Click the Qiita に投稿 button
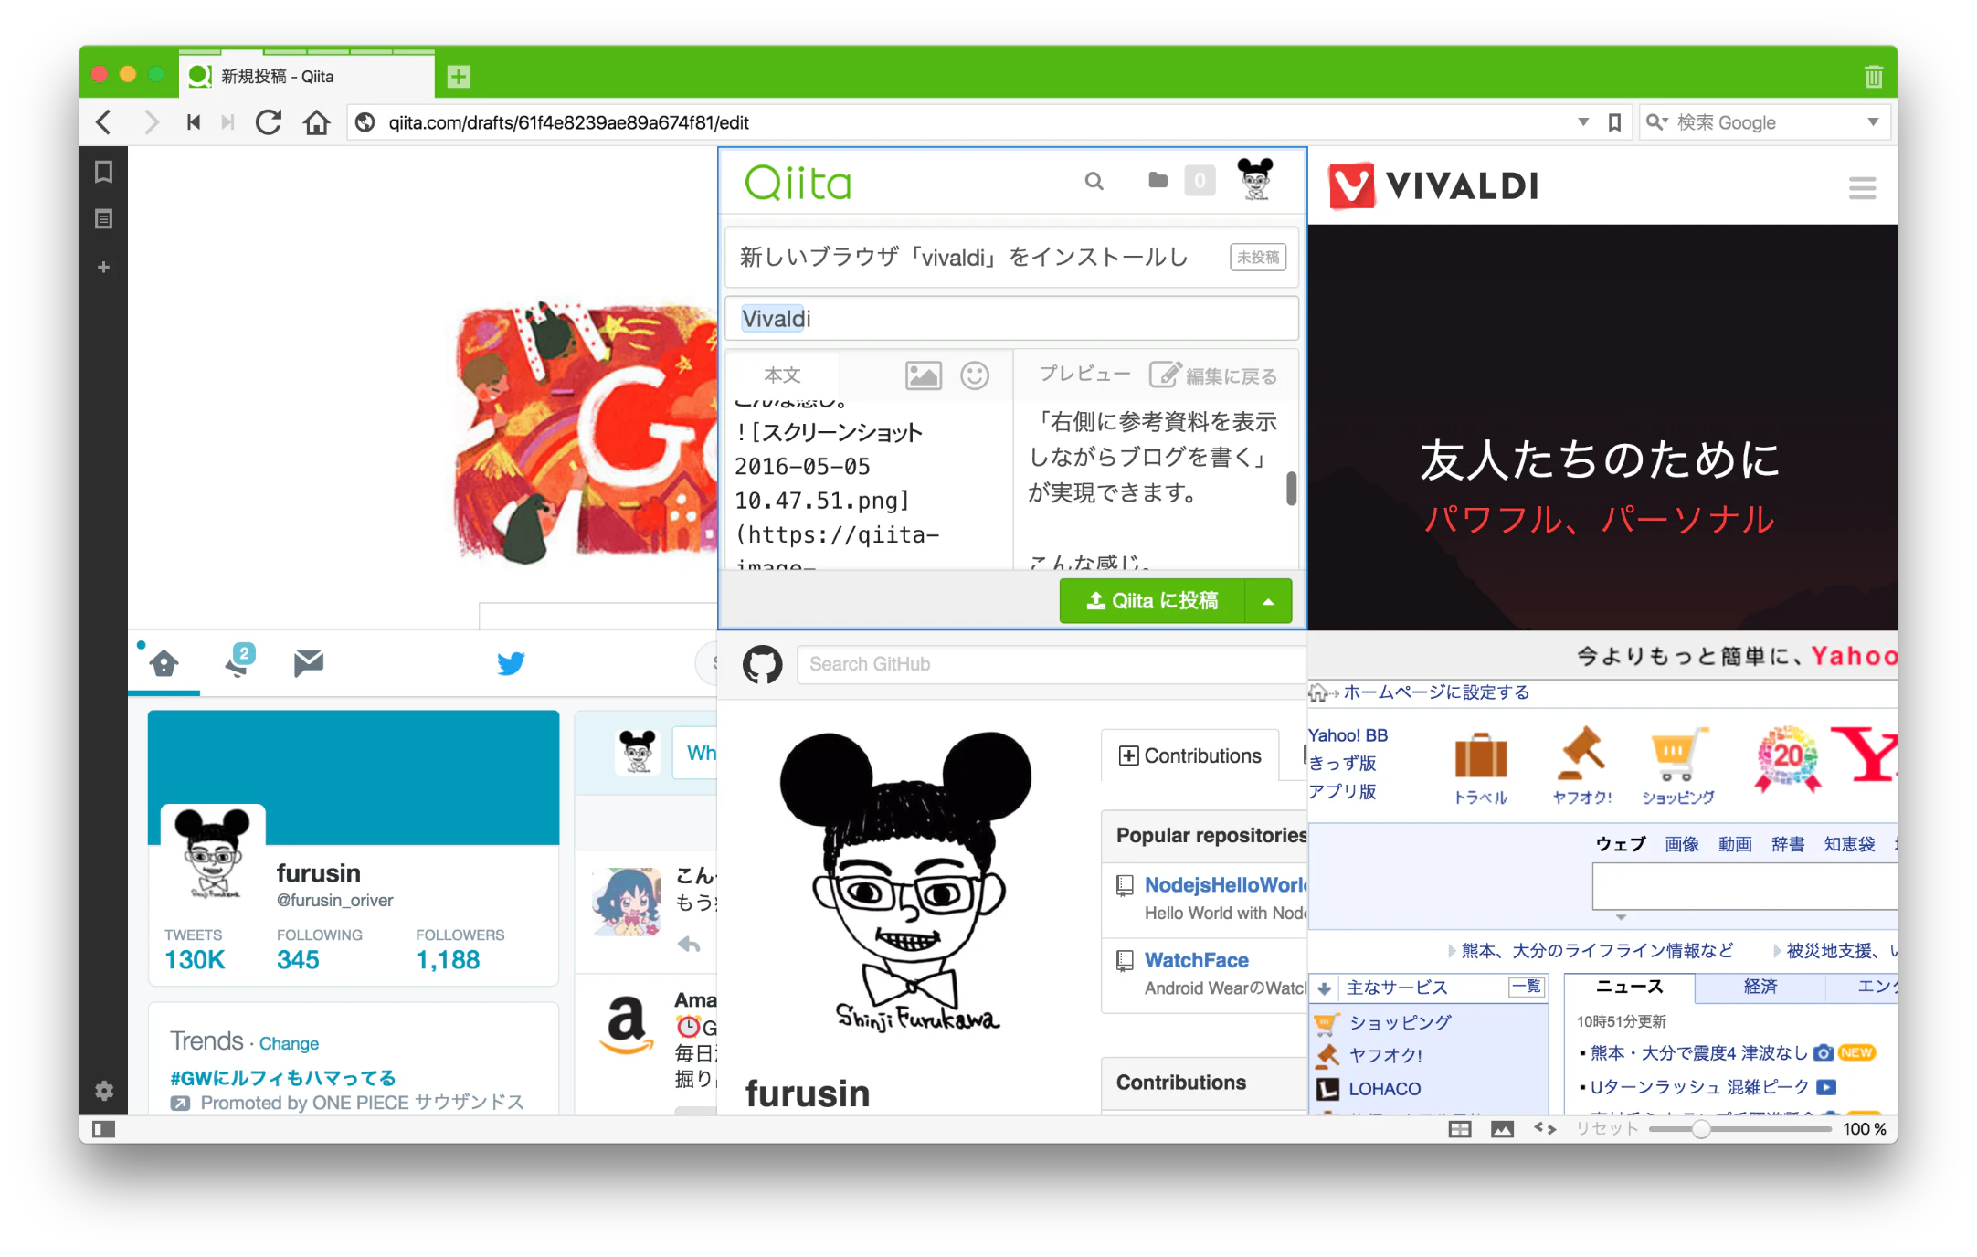1977x1257 pixels. 1152,601
